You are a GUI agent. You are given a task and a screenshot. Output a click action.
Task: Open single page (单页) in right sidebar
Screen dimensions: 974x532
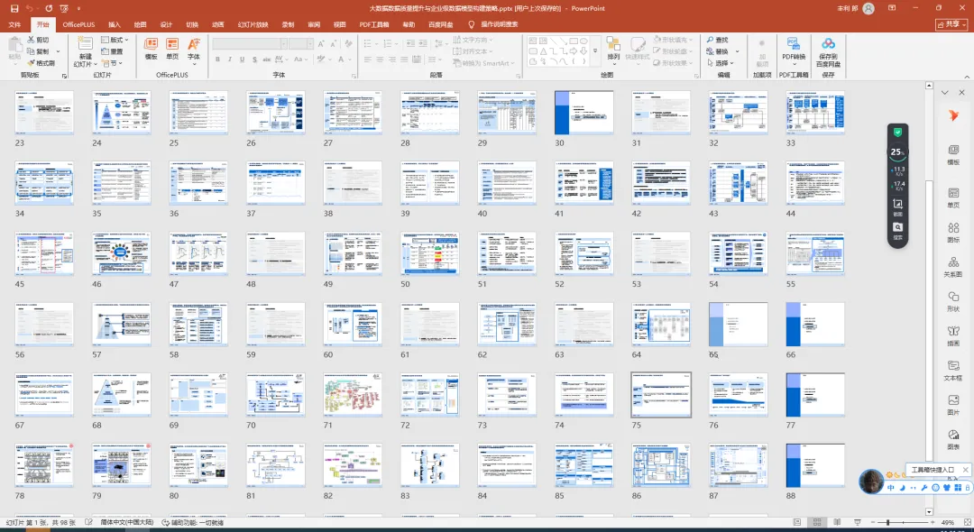(953, 198)
